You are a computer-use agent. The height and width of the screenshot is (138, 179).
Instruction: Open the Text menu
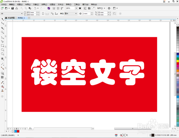[x=61, y=5]
